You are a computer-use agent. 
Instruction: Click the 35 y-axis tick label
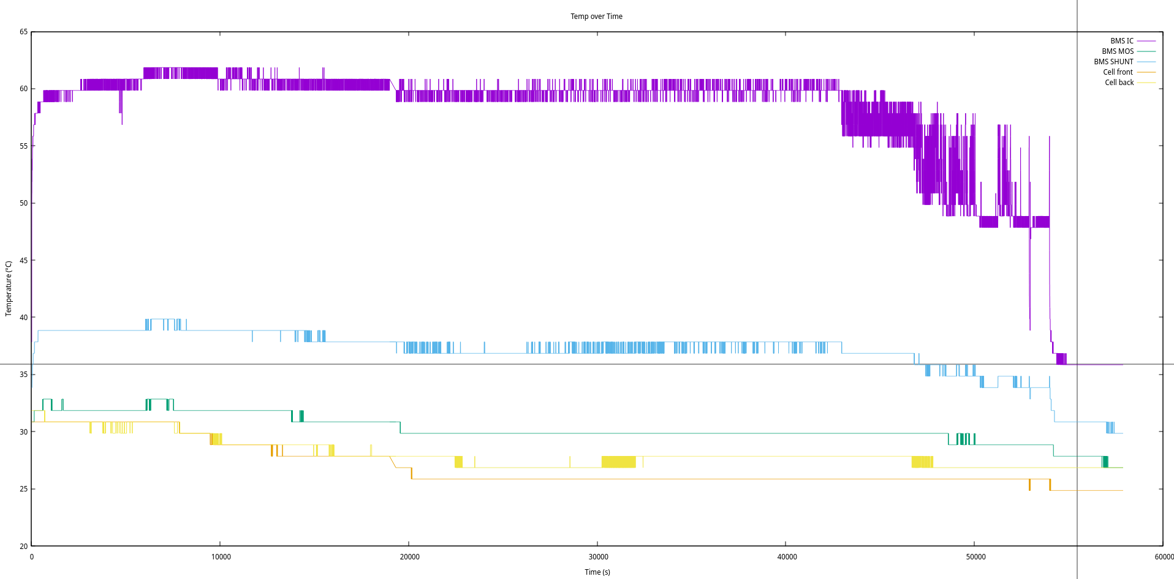click(24, 375)
